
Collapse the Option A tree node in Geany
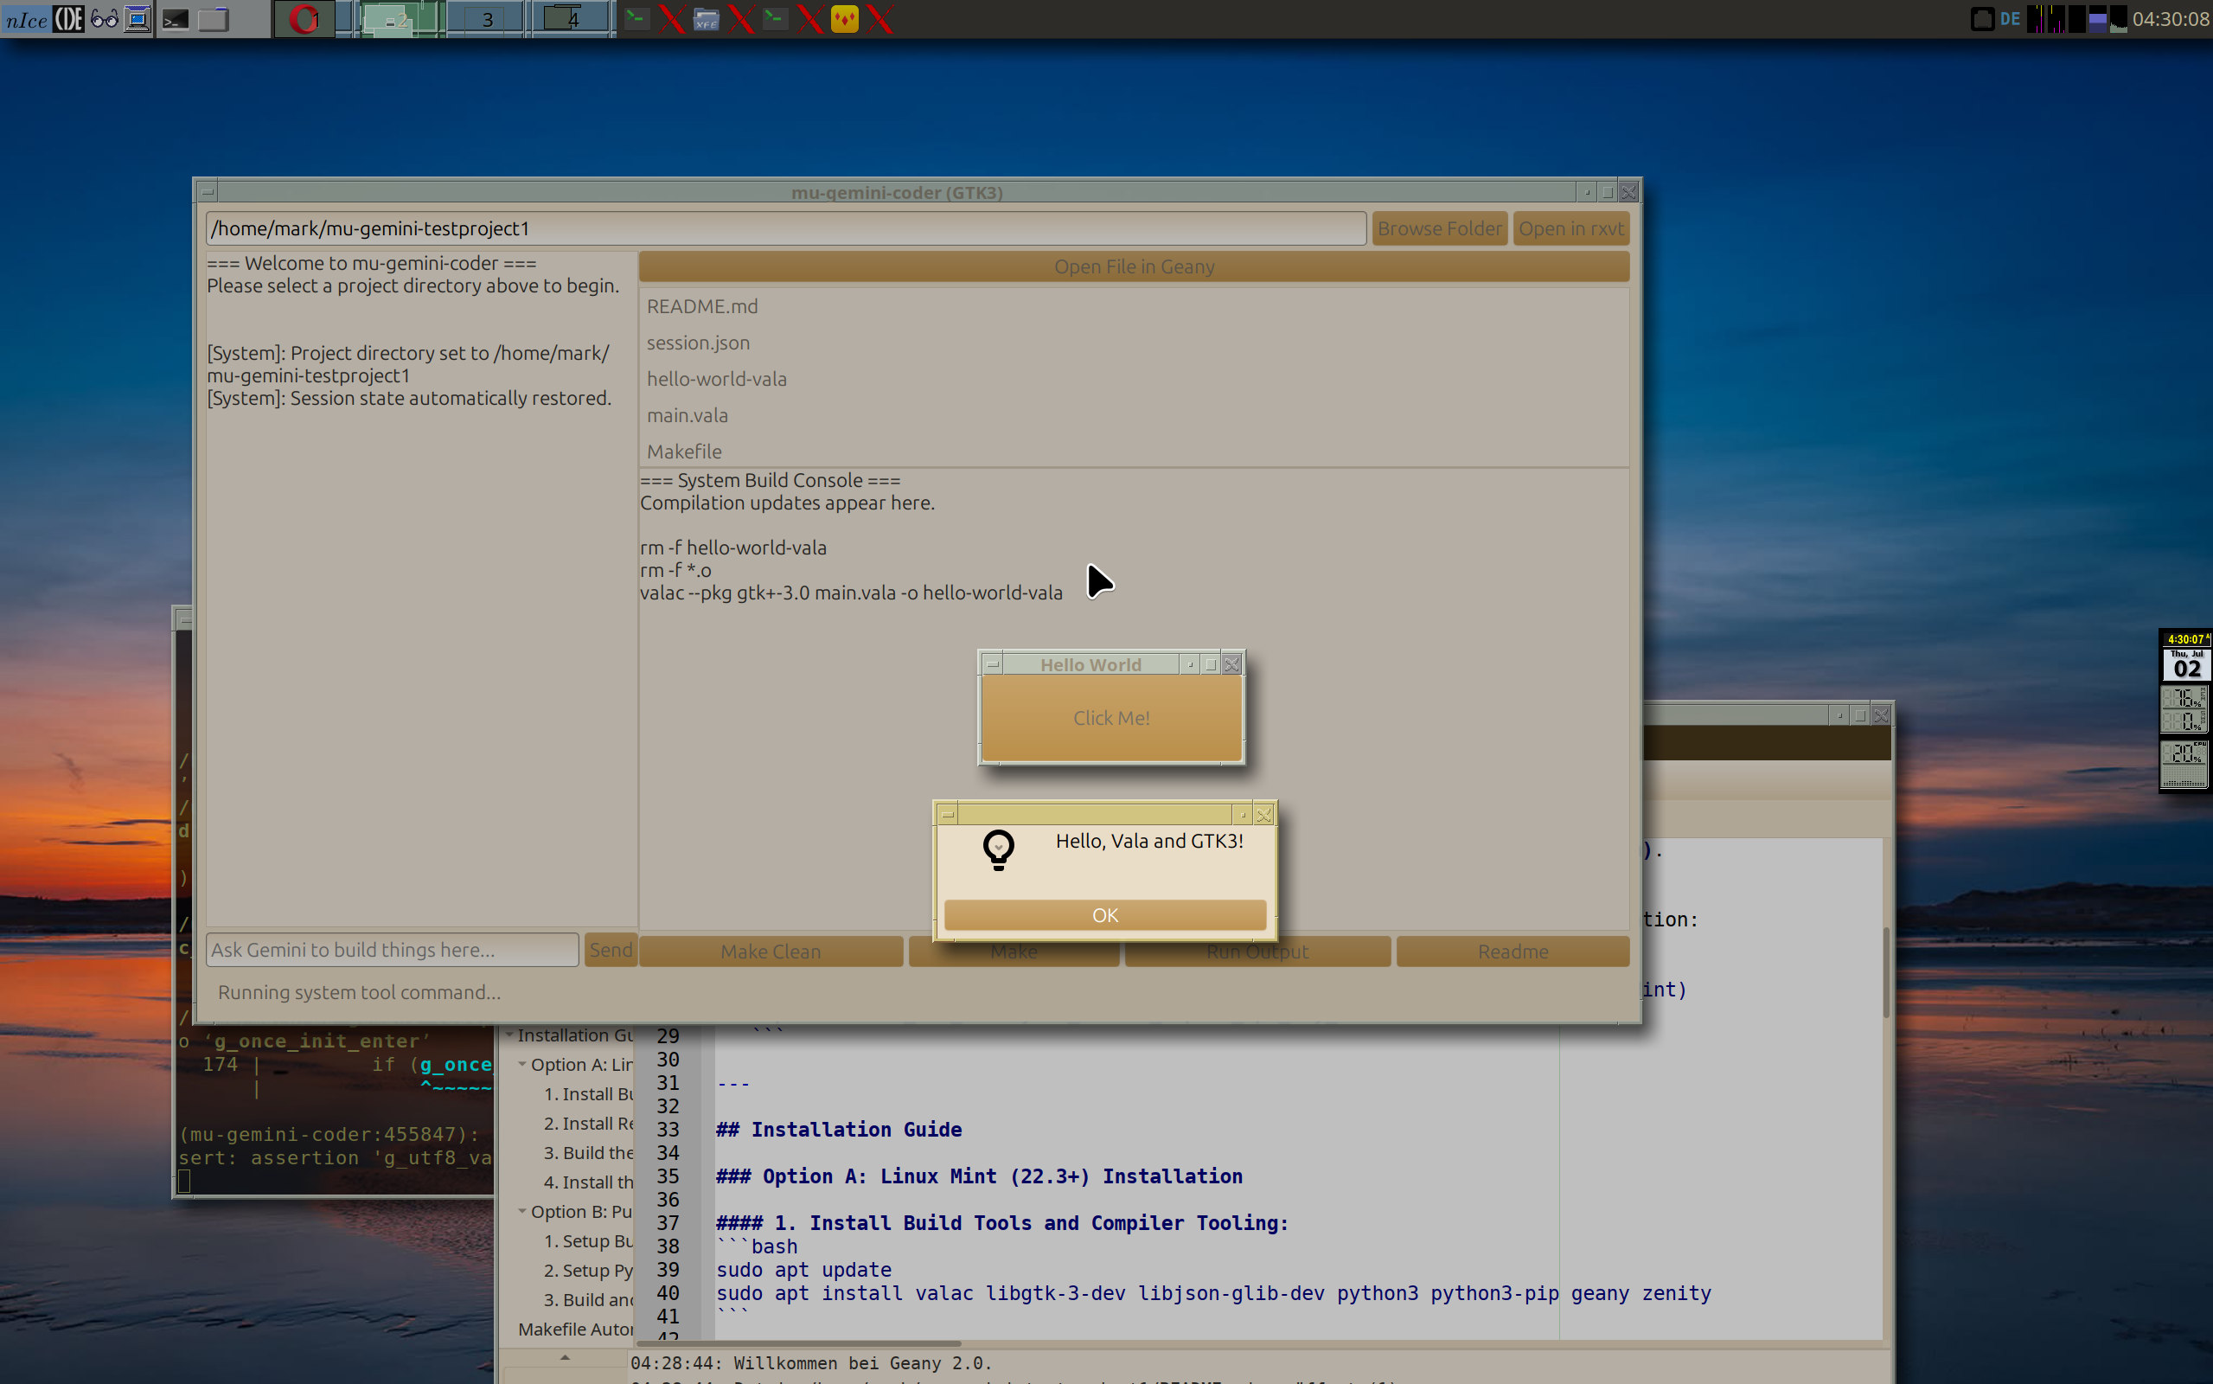click(x=522, y=1064)
